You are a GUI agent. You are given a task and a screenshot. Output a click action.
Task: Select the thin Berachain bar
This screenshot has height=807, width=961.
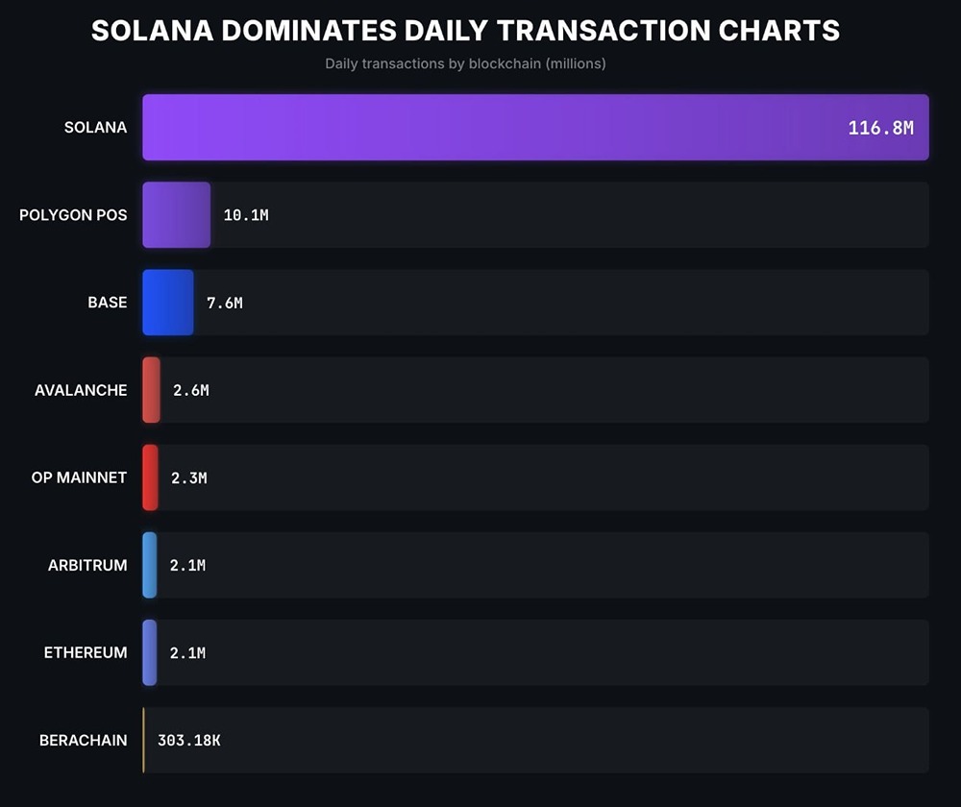[x=143, y=740]
